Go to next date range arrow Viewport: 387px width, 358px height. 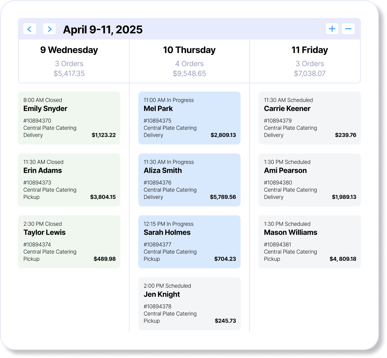click(49, 29)
